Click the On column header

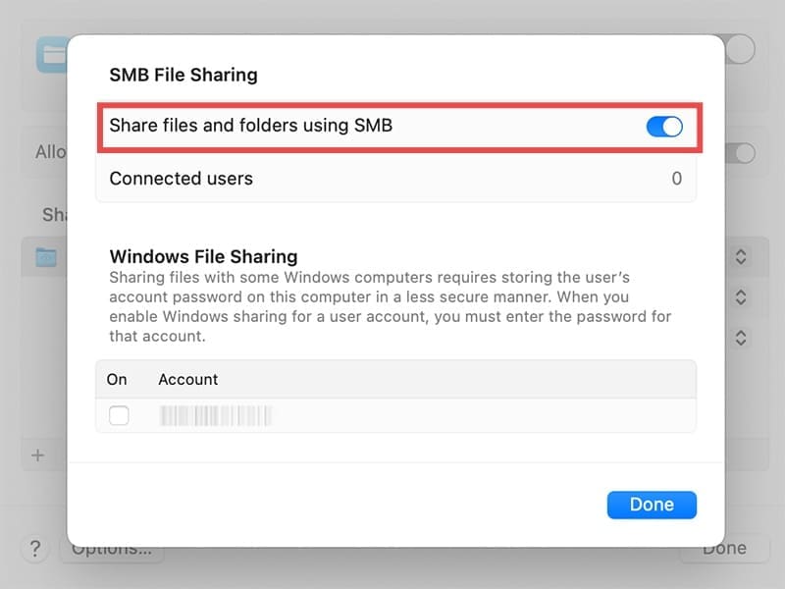pos(117,379)
